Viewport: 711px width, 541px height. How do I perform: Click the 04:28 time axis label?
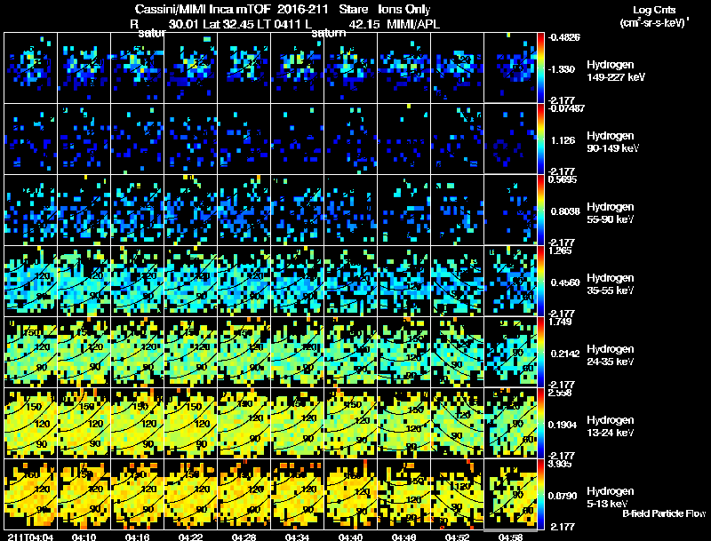pos(244,537)
